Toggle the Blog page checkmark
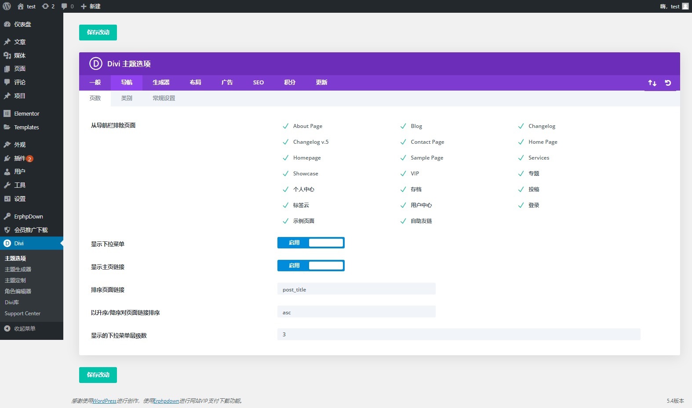 tap(403, 126)
